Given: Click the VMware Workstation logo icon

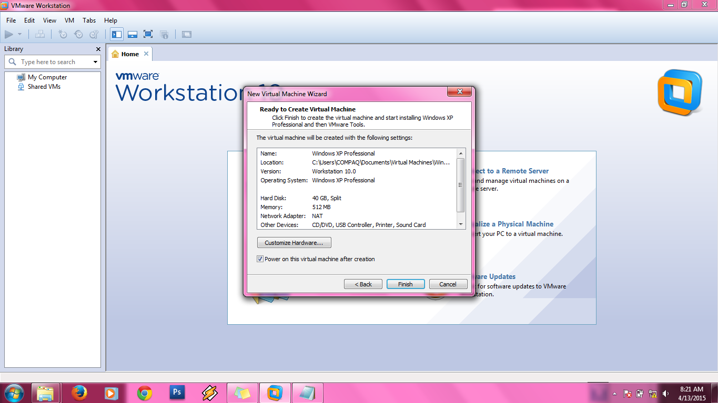Looking at the screenshot, I should pos(679,91).
